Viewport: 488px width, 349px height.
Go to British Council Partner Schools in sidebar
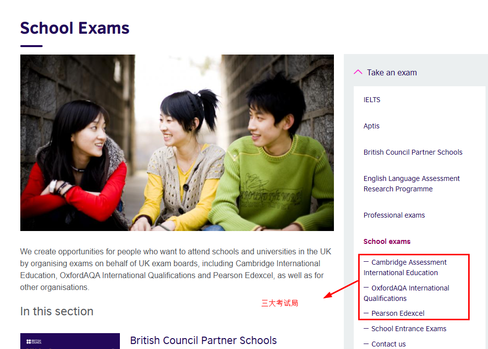tap(413, 152)
